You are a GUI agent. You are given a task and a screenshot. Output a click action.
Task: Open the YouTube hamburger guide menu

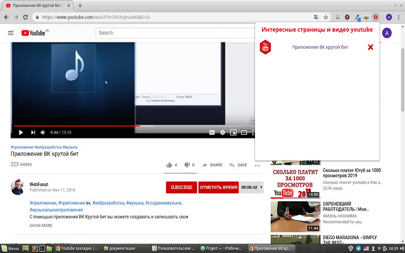click(10, 33)
